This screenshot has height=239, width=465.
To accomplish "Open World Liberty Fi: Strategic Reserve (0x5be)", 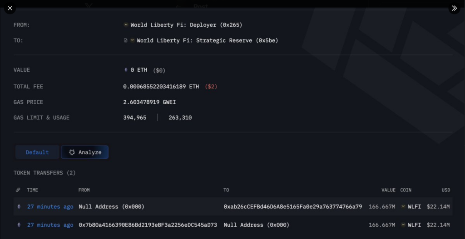I will click(x=207, y=40).
